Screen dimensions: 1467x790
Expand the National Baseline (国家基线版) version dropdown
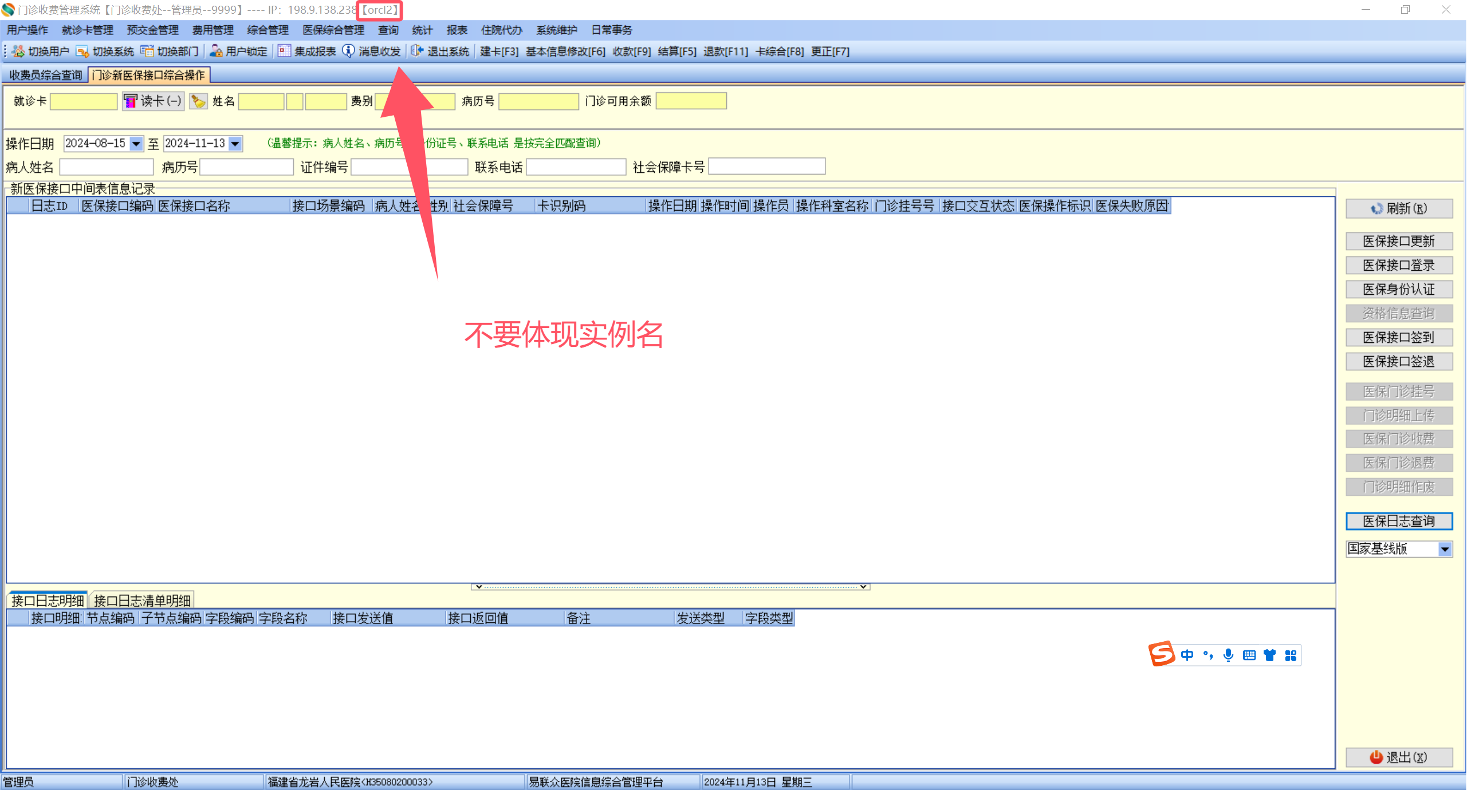[x=1445, y=549]
